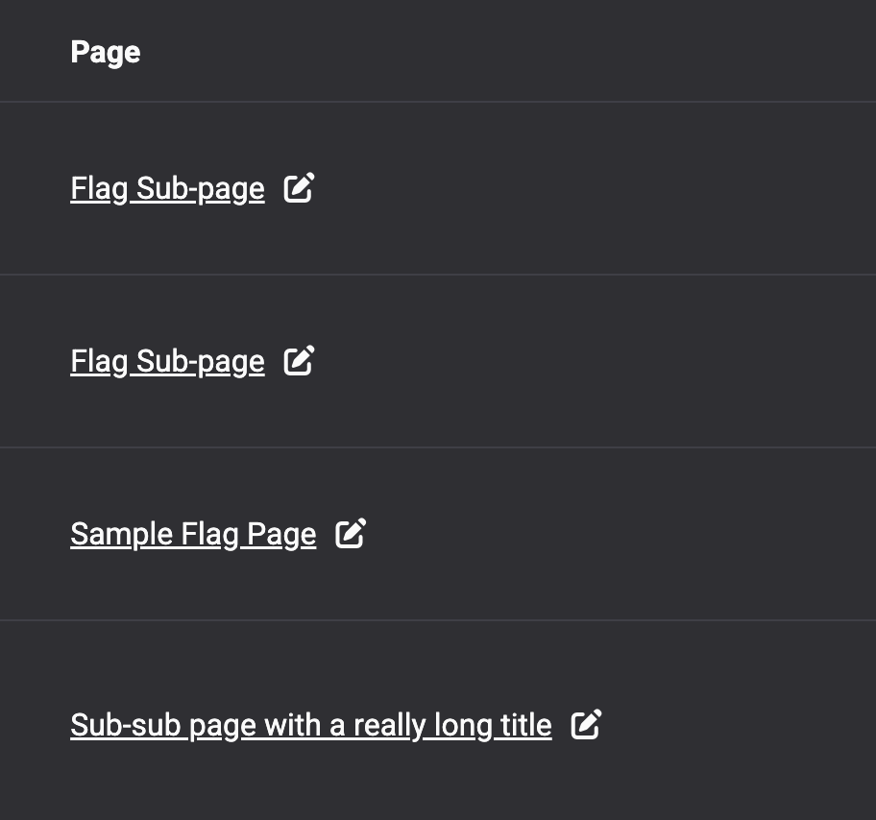Navigate to Sample Flag Page by its title

pos(193,534)
